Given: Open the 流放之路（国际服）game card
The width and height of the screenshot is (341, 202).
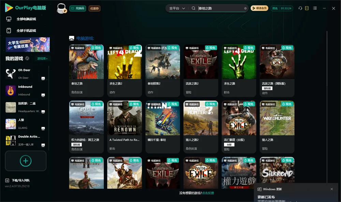Looking at the screenshot, I should (x=277, y=71).
